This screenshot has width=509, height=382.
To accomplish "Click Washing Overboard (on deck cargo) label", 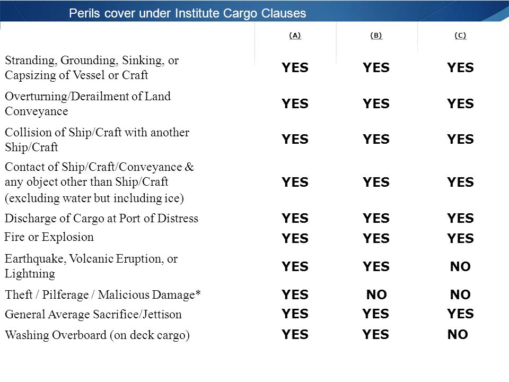I will tap(98, 335).
